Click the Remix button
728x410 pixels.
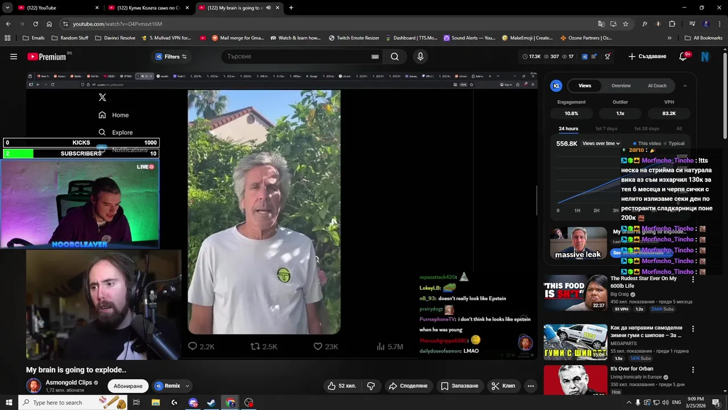coord(168,386)
